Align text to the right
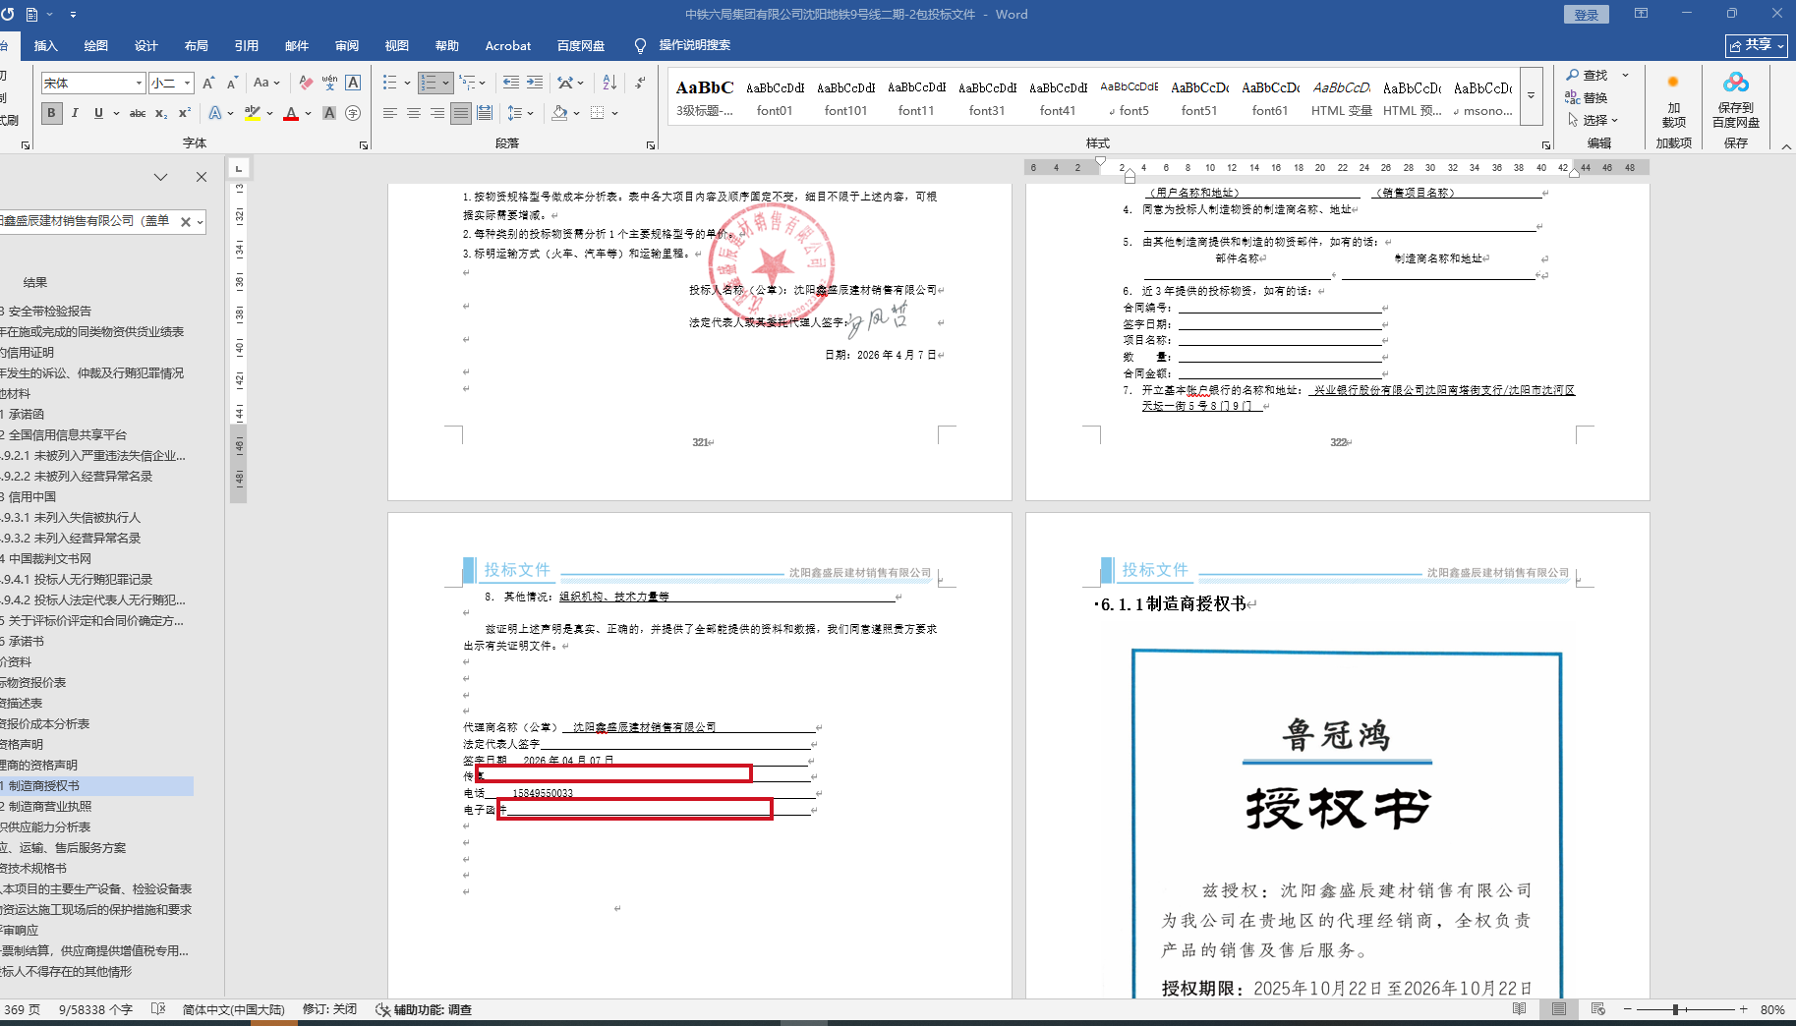Viewport: 1796px width, 1026px height. [x=437, y=113]
